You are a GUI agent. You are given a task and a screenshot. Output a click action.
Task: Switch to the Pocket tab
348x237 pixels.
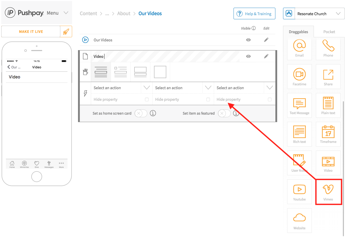[329, 32]
